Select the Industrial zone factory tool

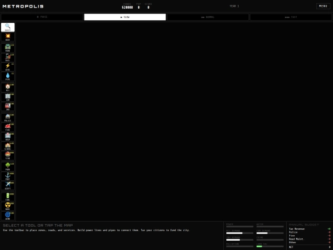[x=8, y=106]
